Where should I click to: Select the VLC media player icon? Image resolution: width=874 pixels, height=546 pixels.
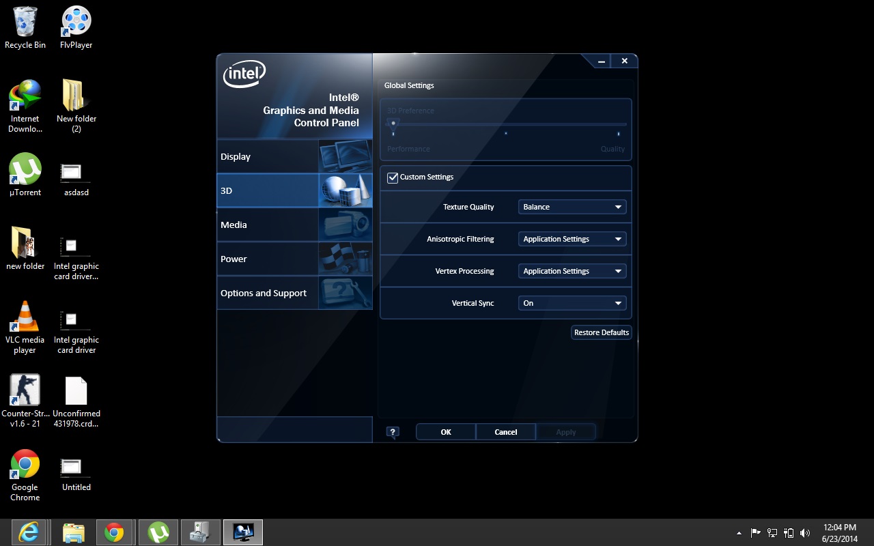(x=25, y=317)
